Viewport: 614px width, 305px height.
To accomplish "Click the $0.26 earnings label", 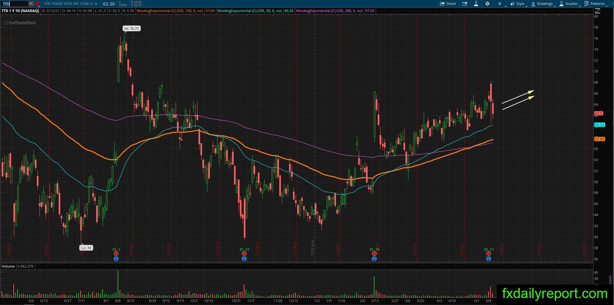I will tap(244, 249).
